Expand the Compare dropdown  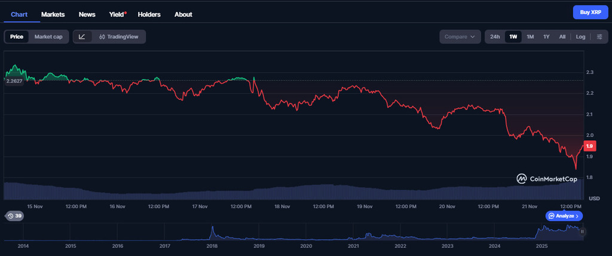pos(460,36)
